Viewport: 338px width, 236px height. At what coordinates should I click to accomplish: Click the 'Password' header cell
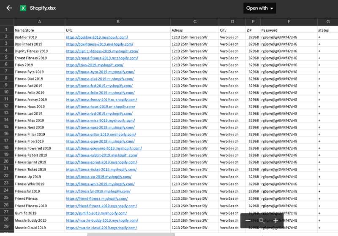tap(269, 30)
